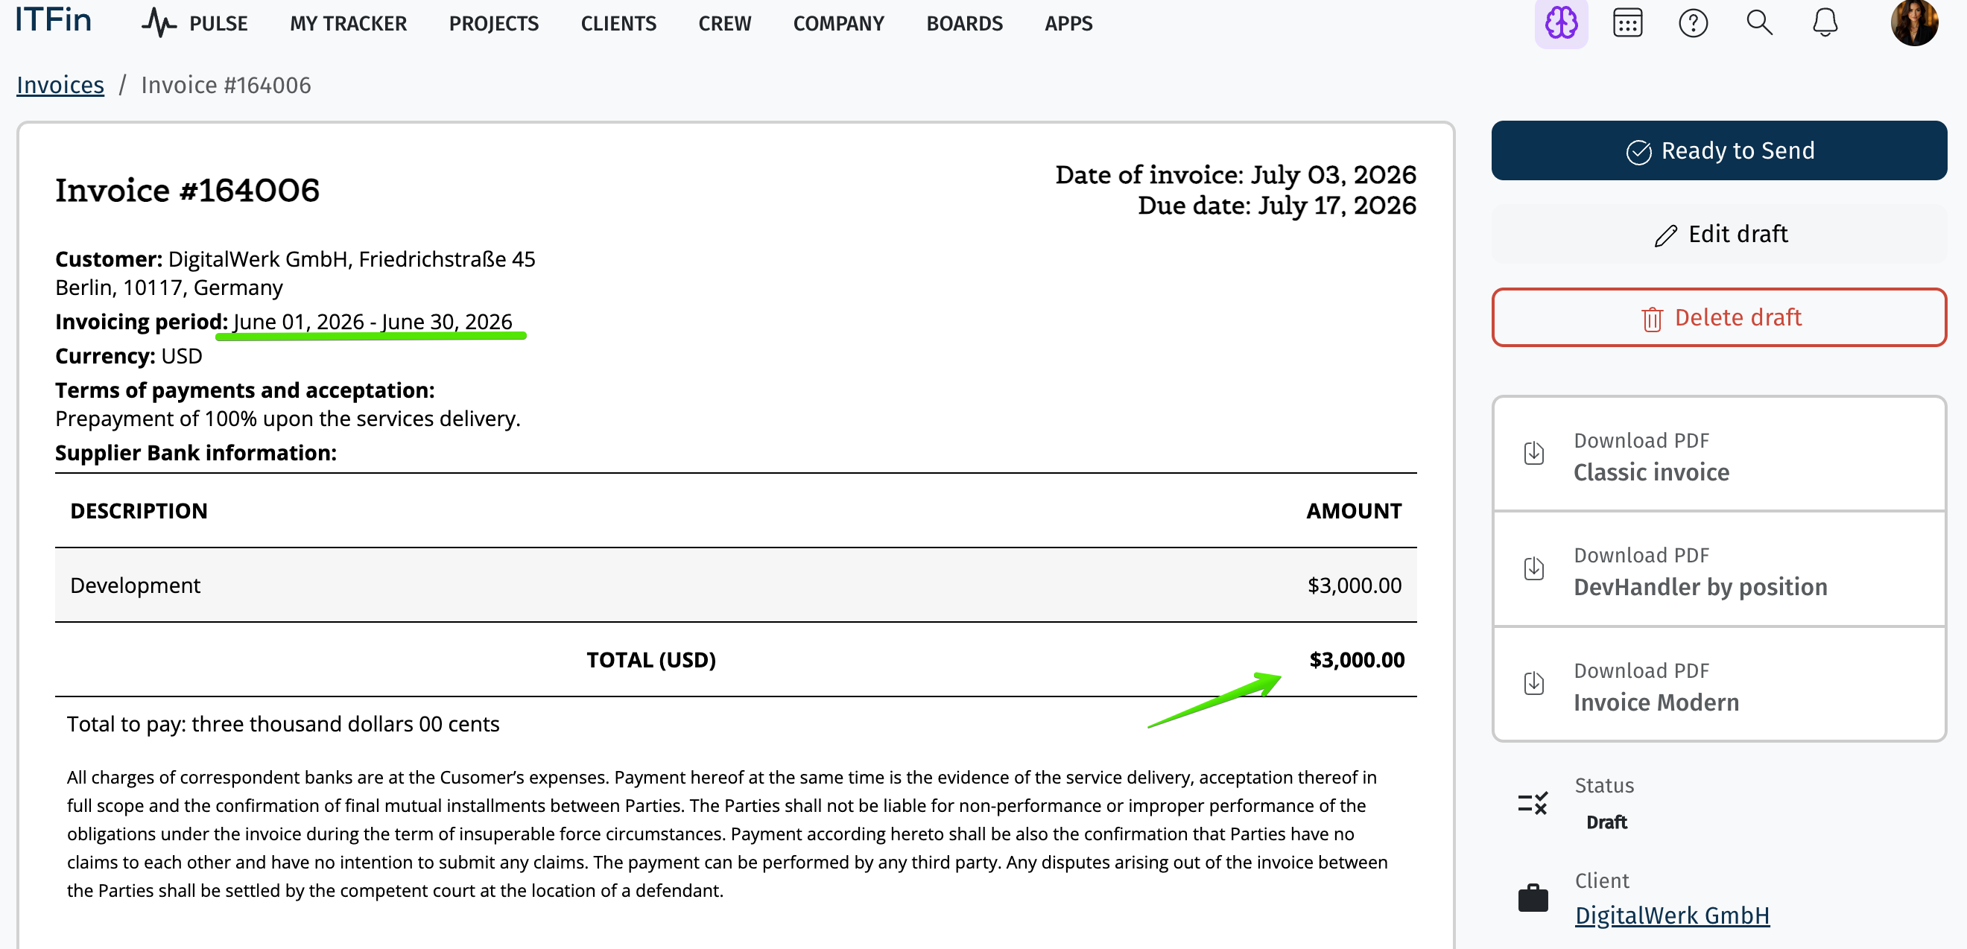Open search via magnifier icon
The width and height of the screenshot is (1967, 949).
[1759, 23]
